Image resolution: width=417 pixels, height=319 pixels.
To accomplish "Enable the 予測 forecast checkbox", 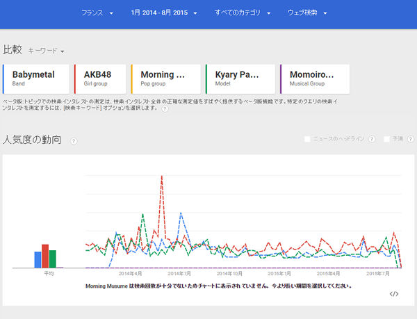I will (386, 139).
